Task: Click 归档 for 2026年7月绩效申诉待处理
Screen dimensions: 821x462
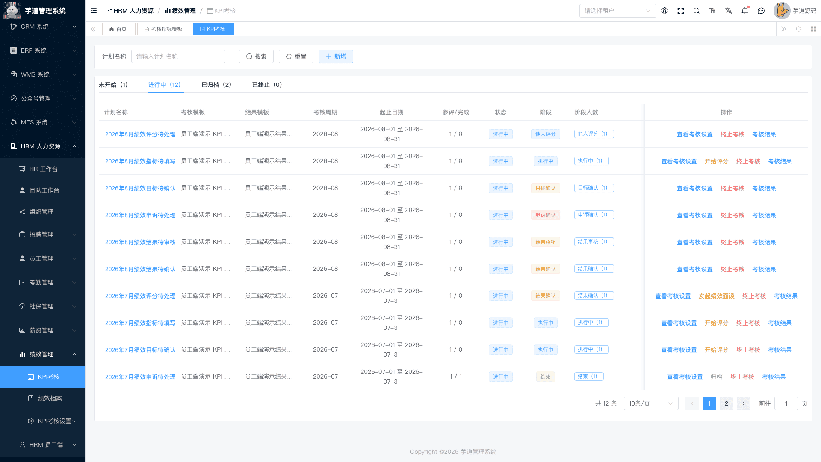Action: (717, 377)
